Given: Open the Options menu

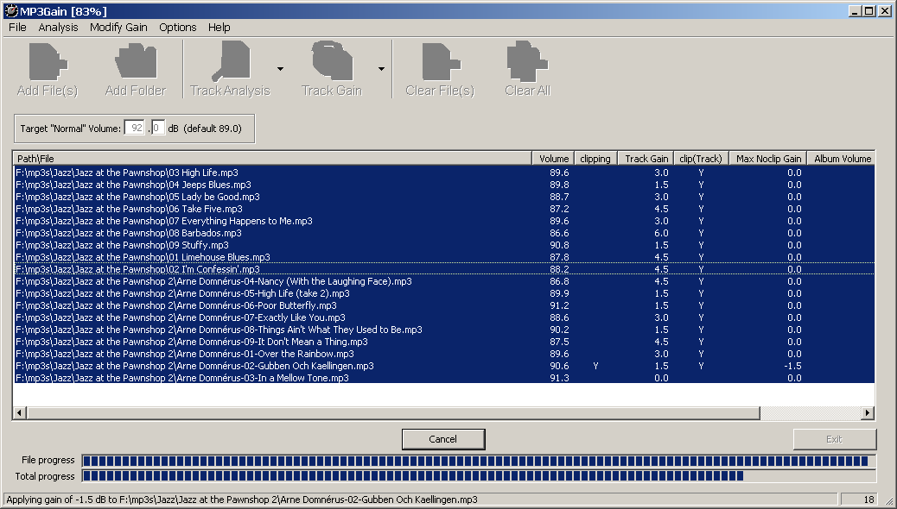Looking at the screenshot, I should pyautogui.click(x=177, y=28).
